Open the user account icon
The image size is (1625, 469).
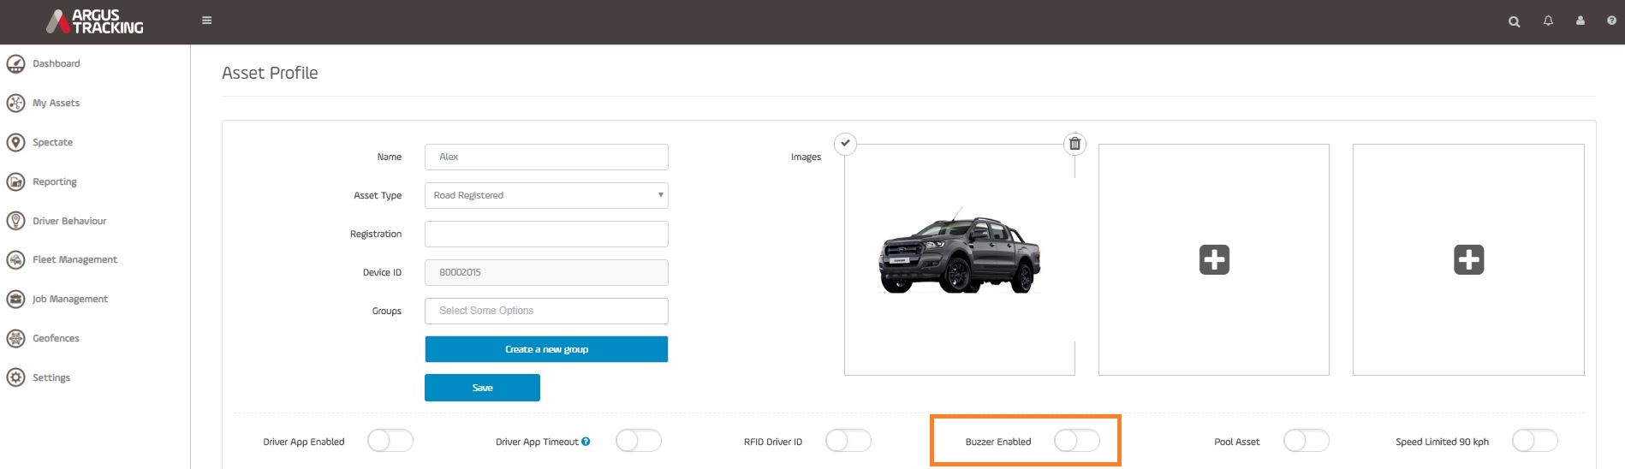(1580, 21)
